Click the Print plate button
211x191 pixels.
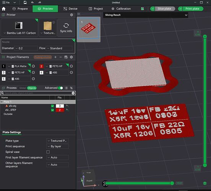193,9
